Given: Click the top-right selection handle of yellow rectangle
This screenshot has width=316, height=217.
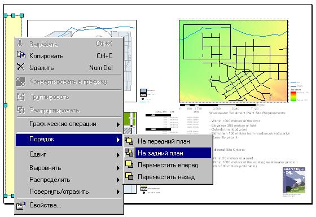Looking at the screenshot, I should (22, 15).
